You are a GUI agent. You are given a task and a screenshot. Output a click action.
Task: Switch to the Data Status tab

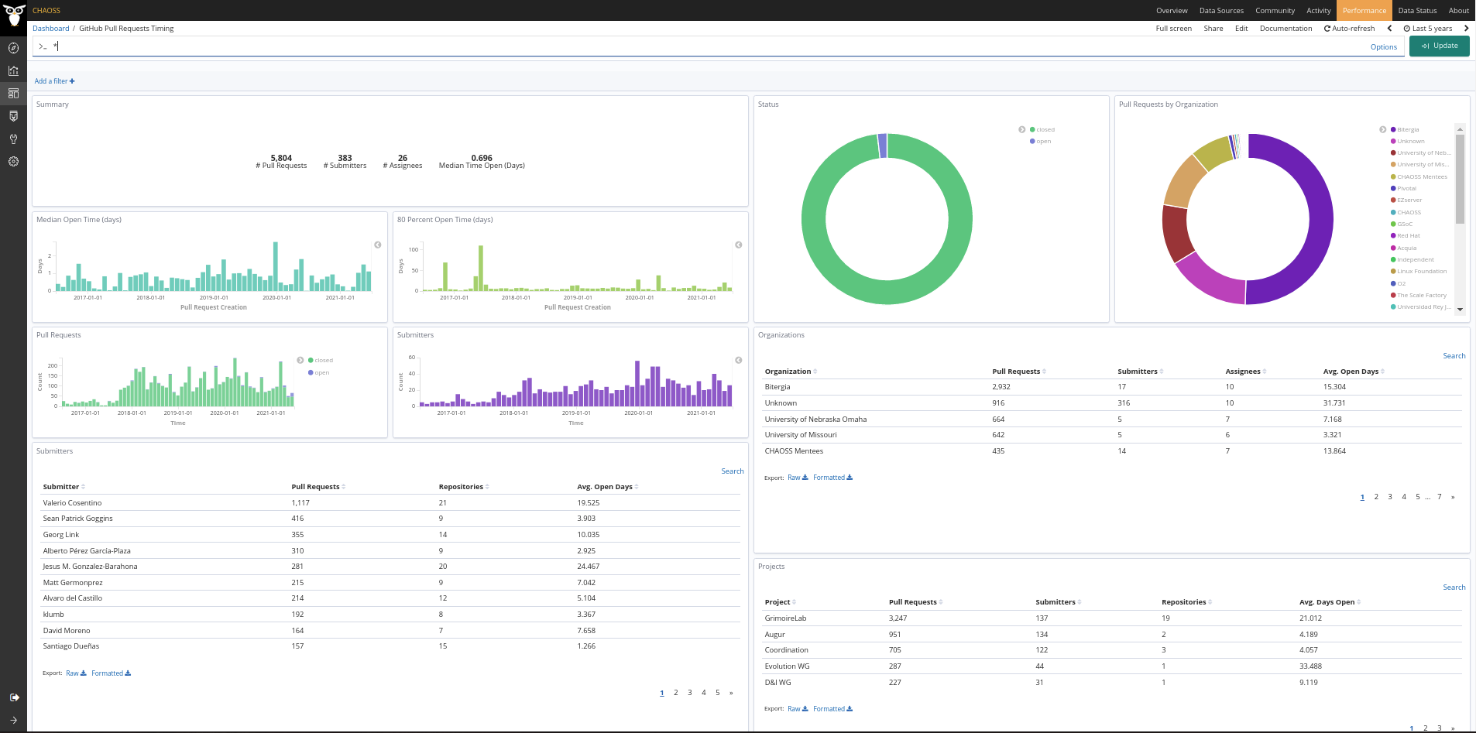click(x=1417, y=11)
